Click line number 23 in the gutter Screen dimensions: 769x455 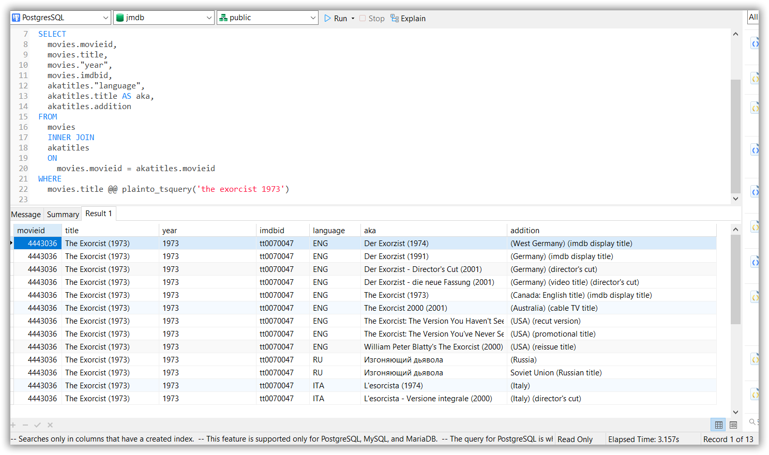pyautogui.click(x=23, y=200)
